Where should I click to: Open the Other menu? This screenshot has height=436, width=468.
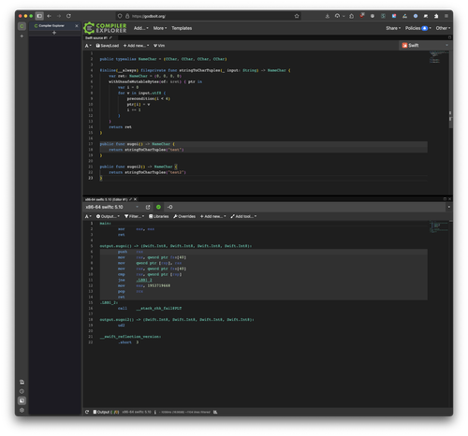pyautogui.click(x=443, y=28)
